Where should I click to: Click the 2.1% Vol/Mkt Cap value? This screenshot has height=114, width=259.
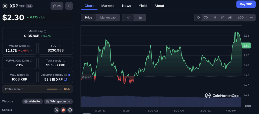click(19, 65)
